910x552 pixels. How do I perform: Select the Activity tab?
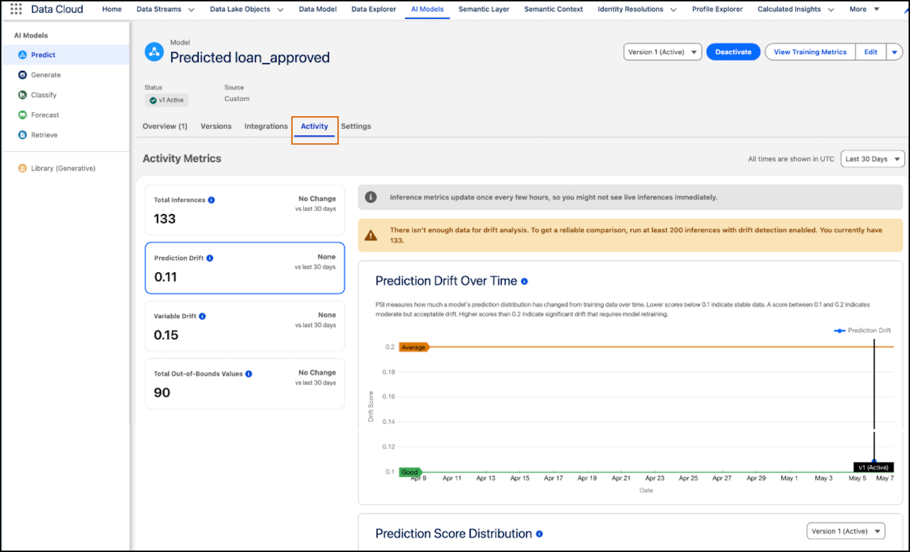click(314, 126)
